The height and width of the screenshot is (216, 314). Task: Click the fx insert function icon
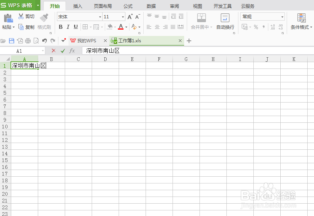click(72, 51)
